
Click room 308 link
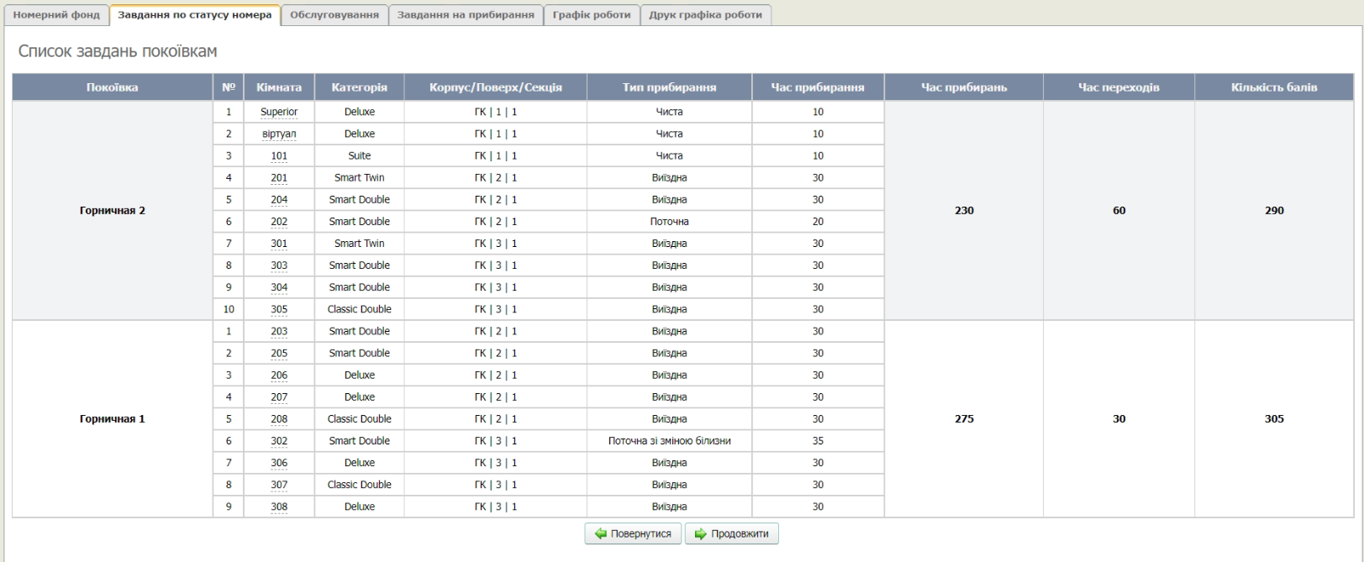[x=279, y=507]
